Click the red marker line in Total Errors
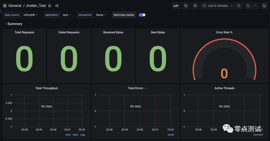The height and width of the screenshot is (141, 270). (158, 111)
